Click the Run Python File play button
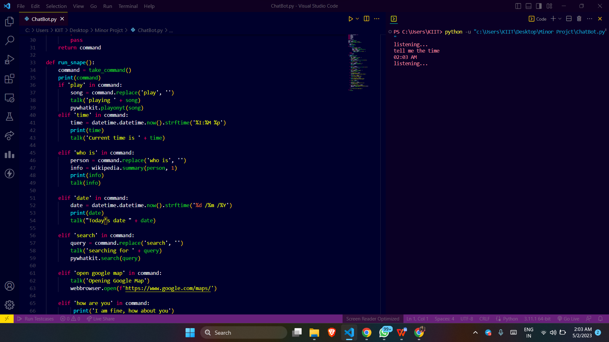The height and width of the screenshot is (342, 609). click(350, 19)
